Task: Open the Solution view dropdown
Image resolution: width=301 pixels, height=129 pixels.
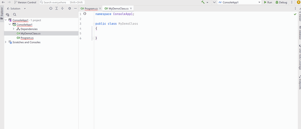Action: 16,8
